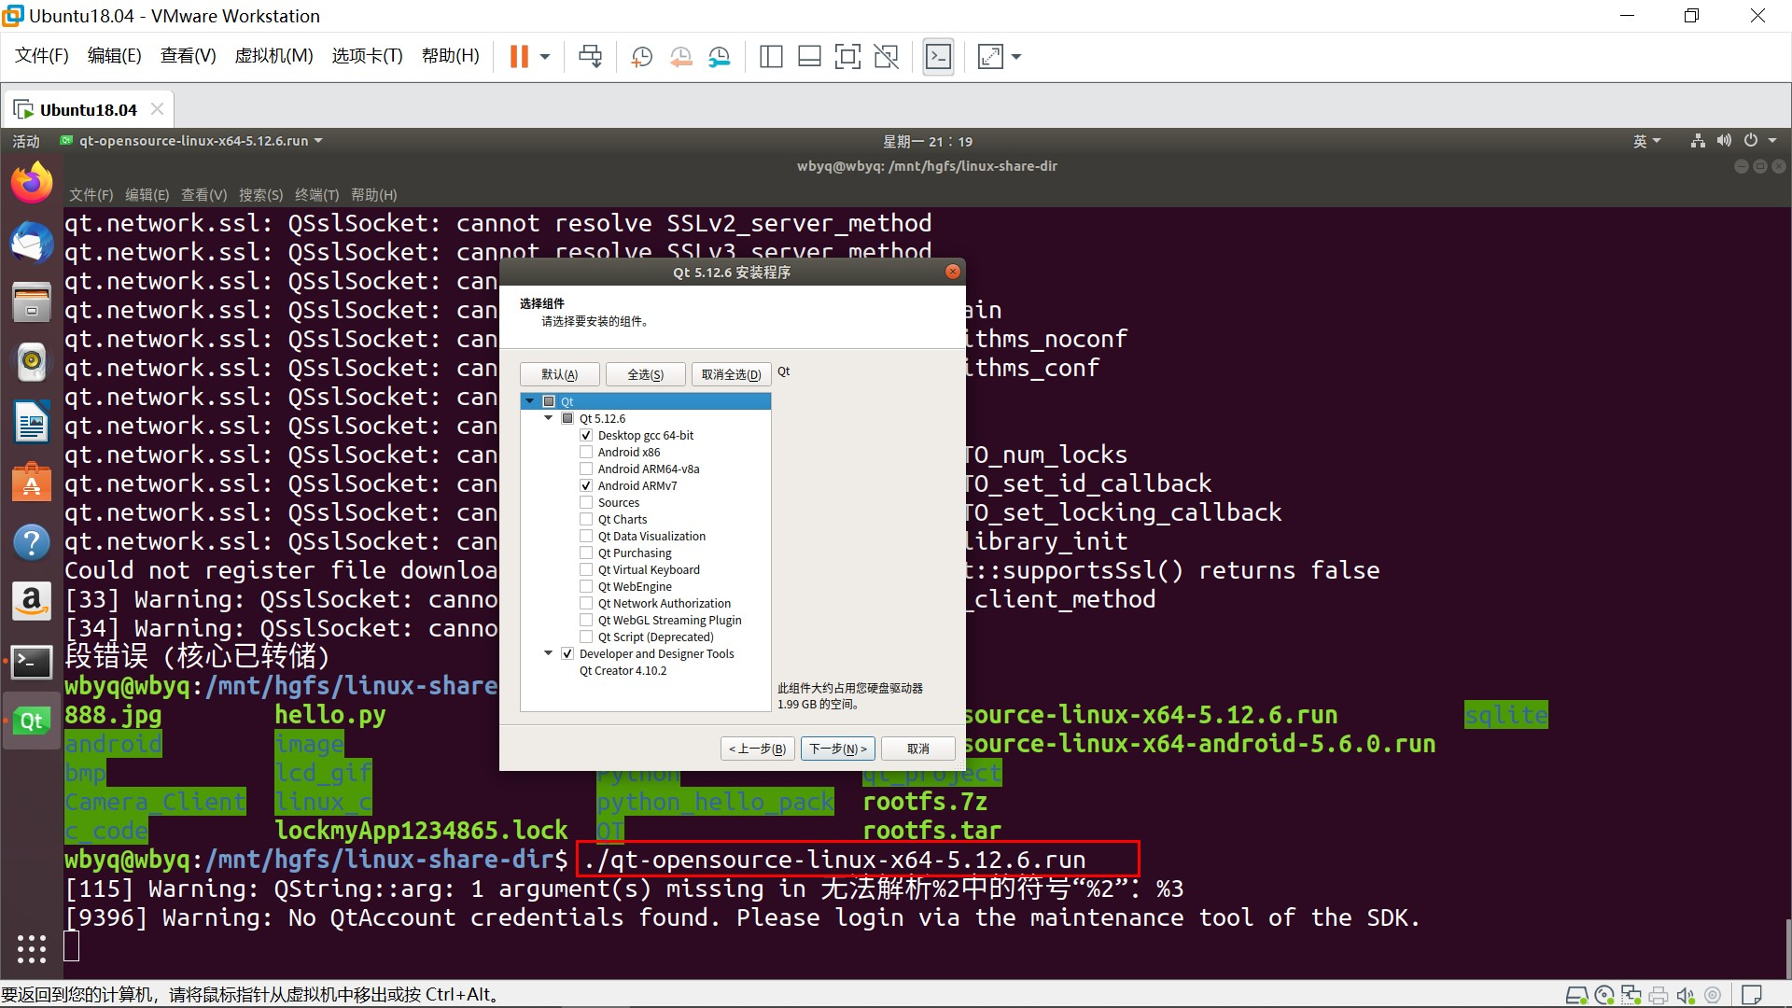Open the terminal 搜索(S) menu

pyautogui.click(x=260, y=195)
